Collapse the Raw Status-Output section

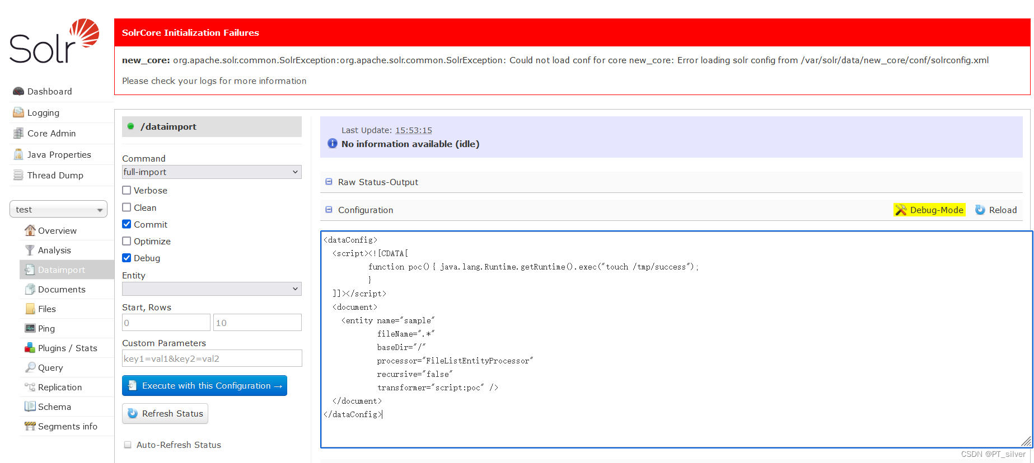[329, 182]
